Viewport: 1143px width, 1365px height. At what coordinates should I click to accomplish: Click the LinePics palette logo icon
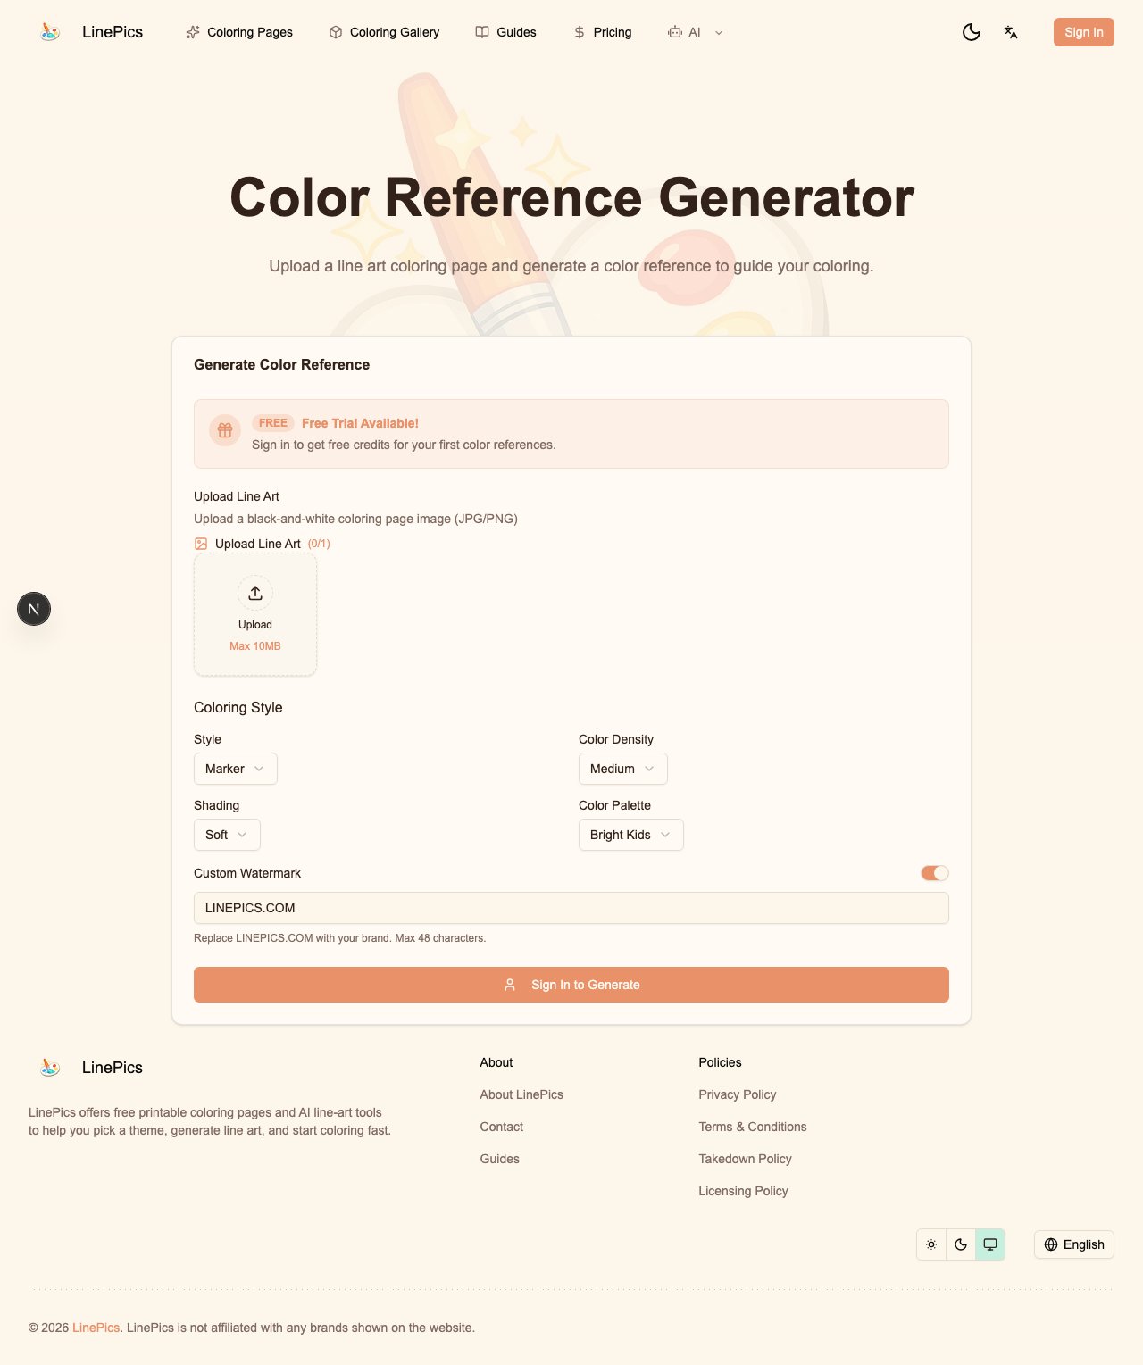pyautogui.click(x=49, y=32)
